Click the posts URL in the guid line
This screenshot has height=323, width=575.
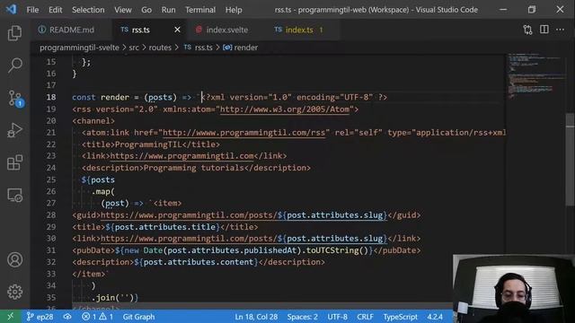tap(243, 215)
